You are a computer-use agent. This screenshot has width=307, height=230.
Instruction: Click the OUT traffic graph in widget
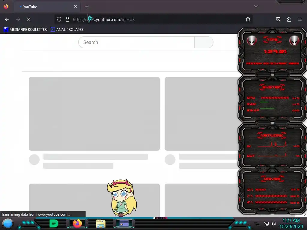273,155
